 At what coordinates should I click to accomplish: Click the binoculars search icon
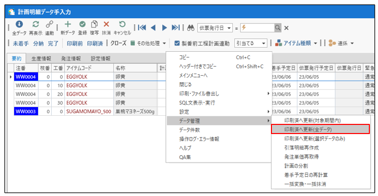[191, 28]
